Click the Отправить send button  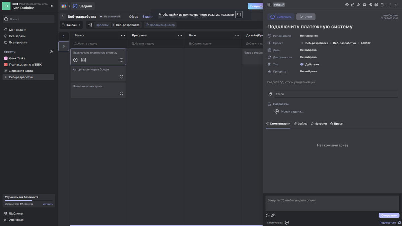click(389, 215)
